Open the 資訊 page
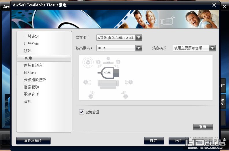This screenshot has width=229, height=151. 28,101
